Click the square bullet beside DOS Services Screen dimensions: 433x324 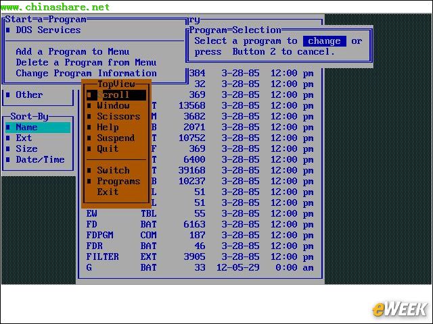point(8,30)
